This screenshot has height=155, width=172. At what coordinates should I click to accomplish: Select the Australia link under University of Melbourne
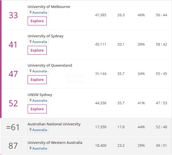point(40,13)
